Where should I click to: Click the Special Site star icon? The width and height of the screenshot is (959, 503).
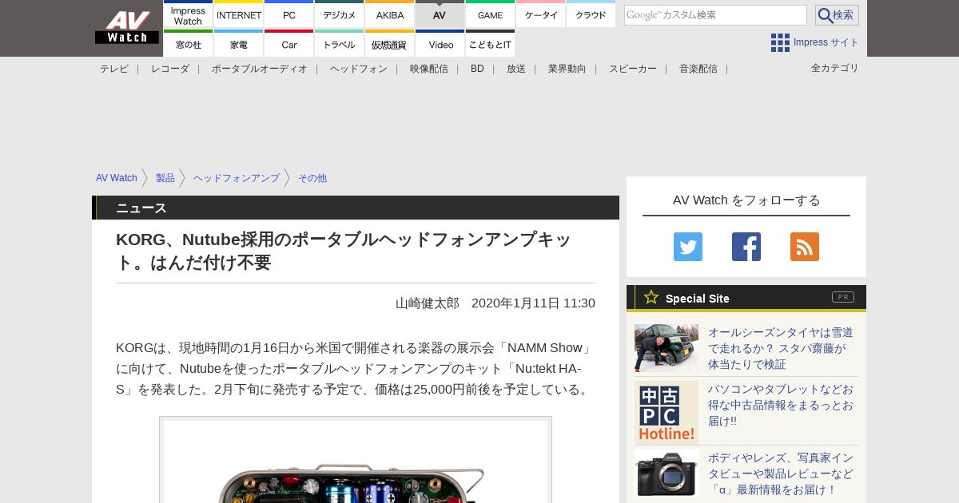[x=651, y=298]
